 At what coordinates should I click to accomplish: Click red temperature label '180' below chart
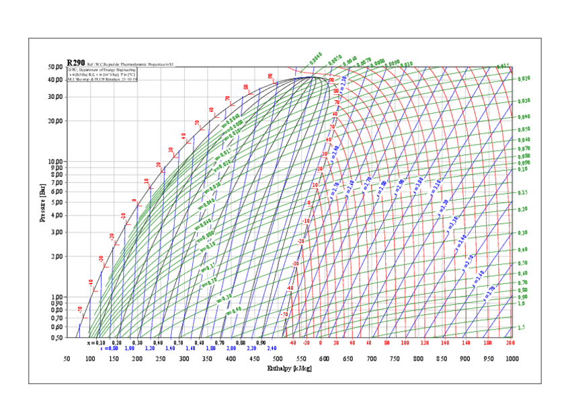click(487, 342)
